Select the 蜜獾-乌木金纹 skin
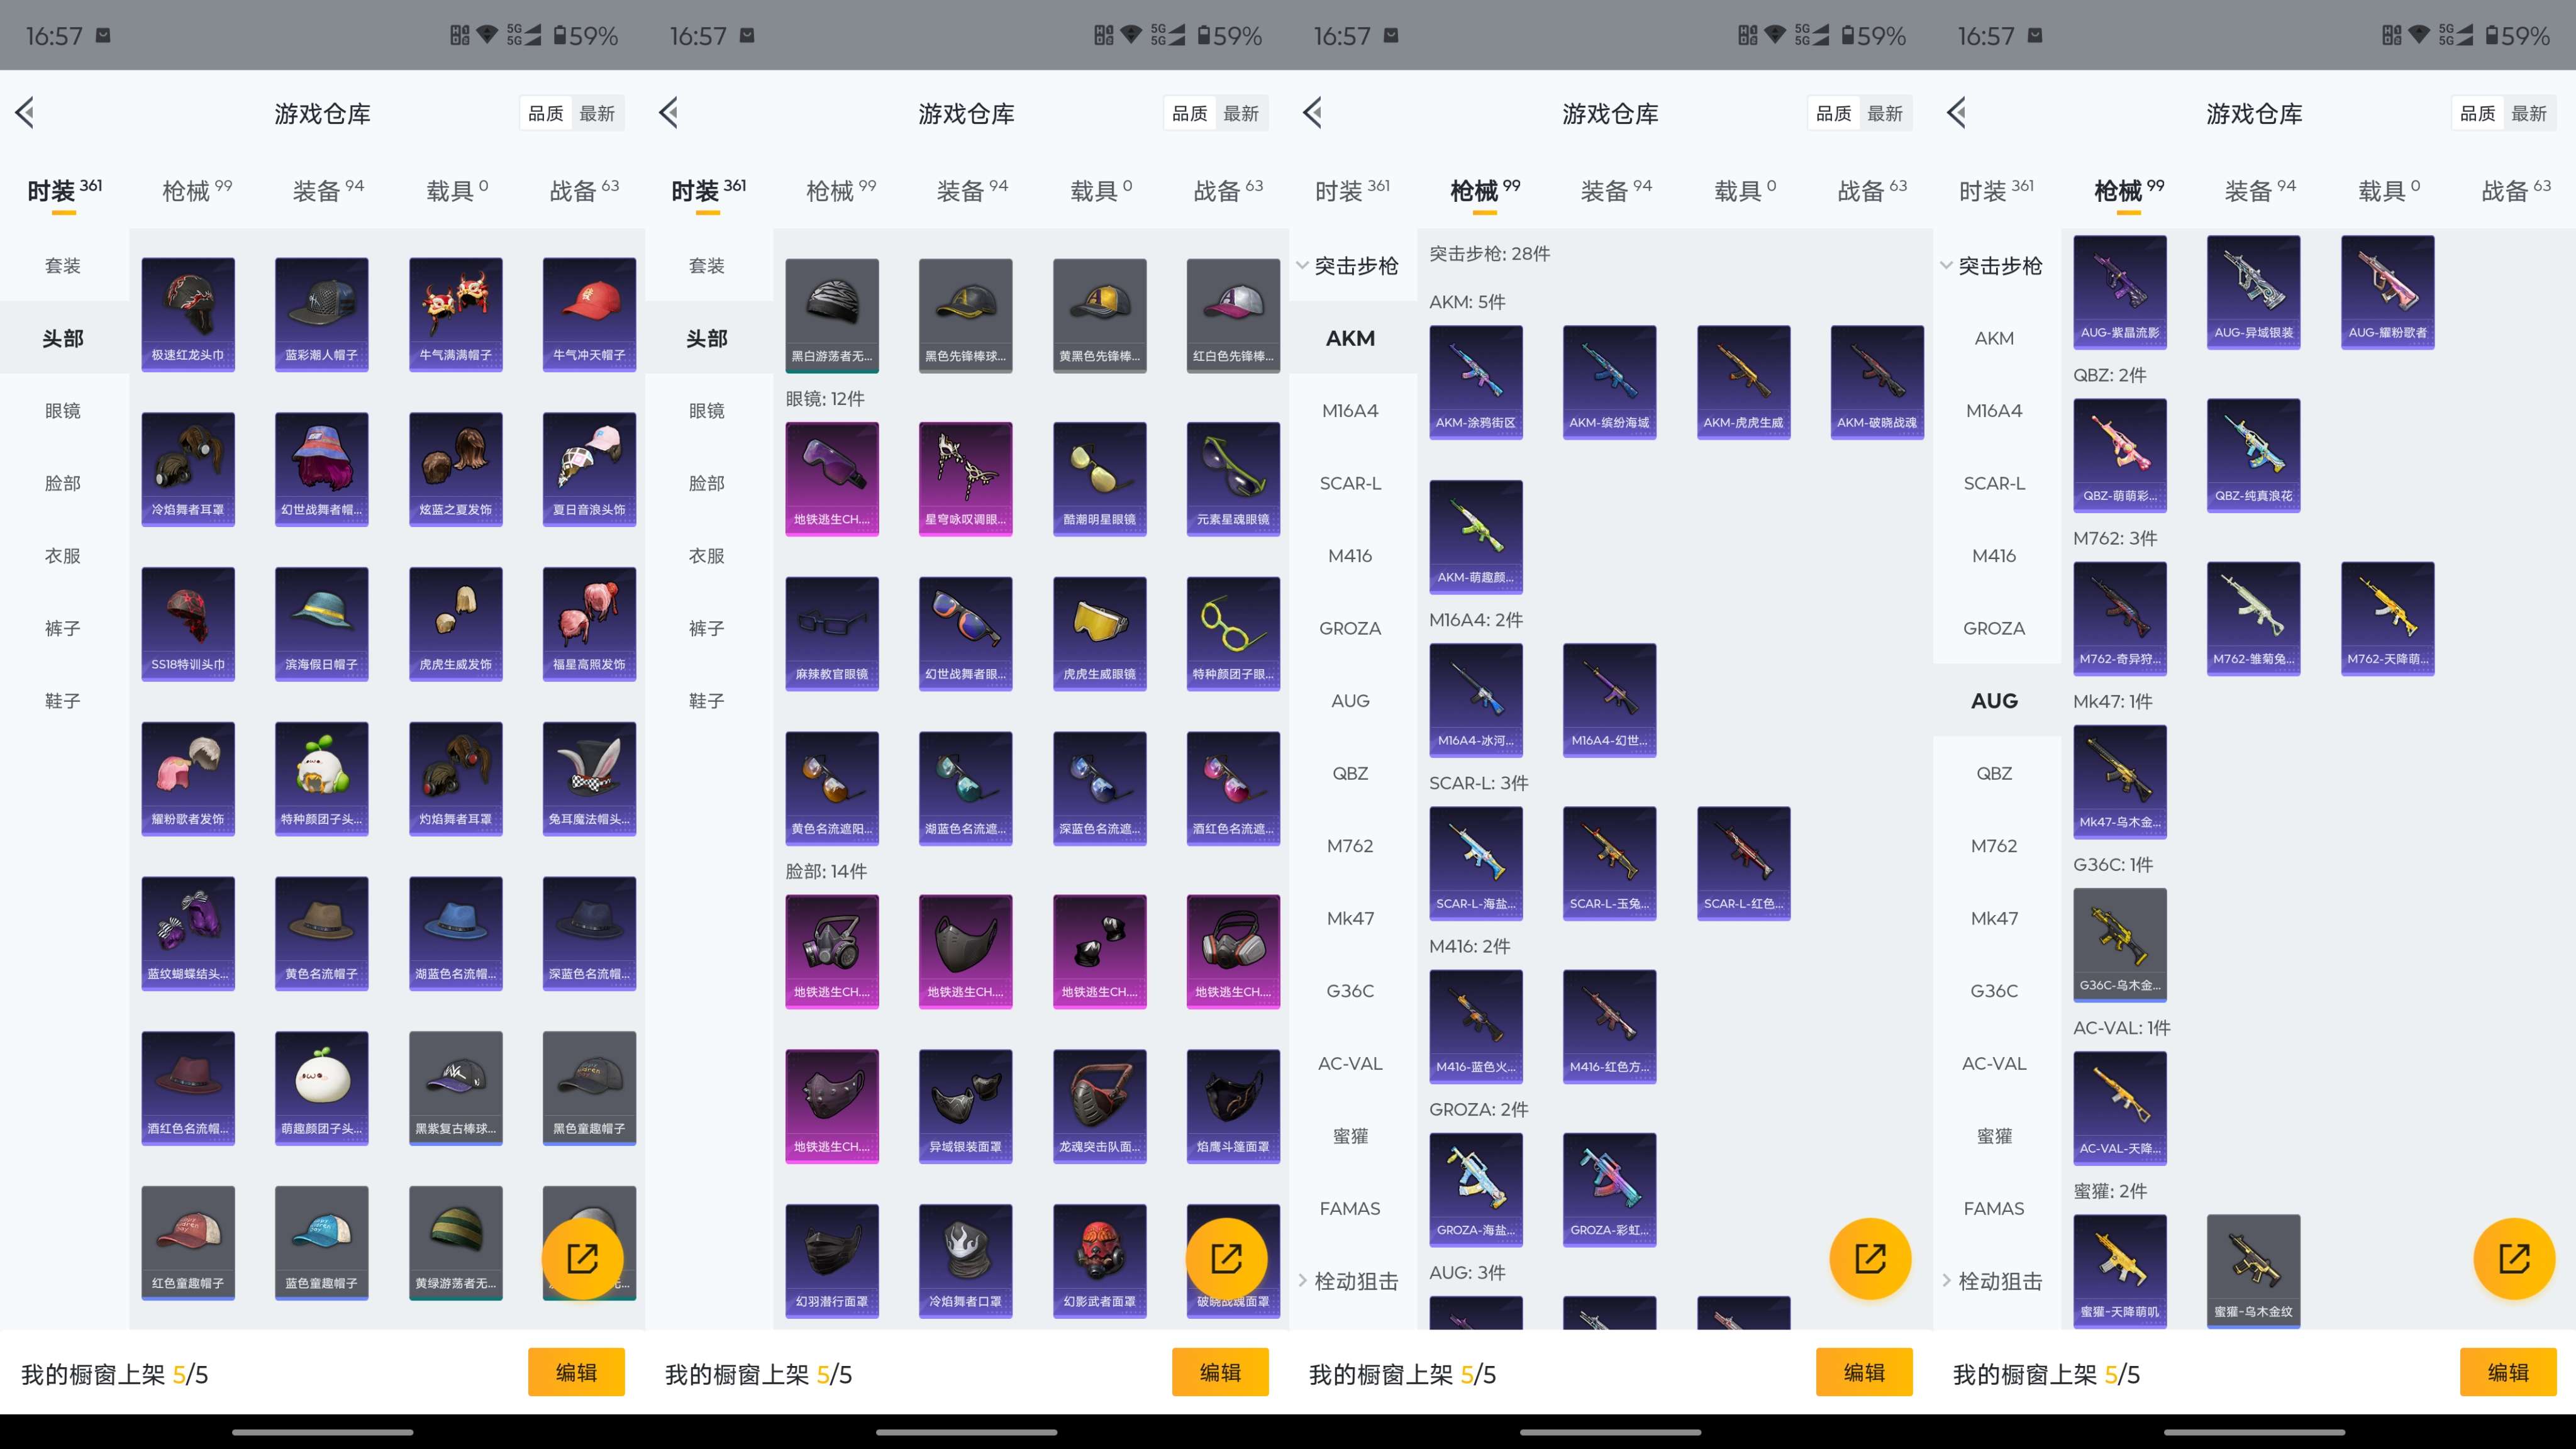The width and height of the screenshot is (2576, 1449). (x=2254, y=1272)
